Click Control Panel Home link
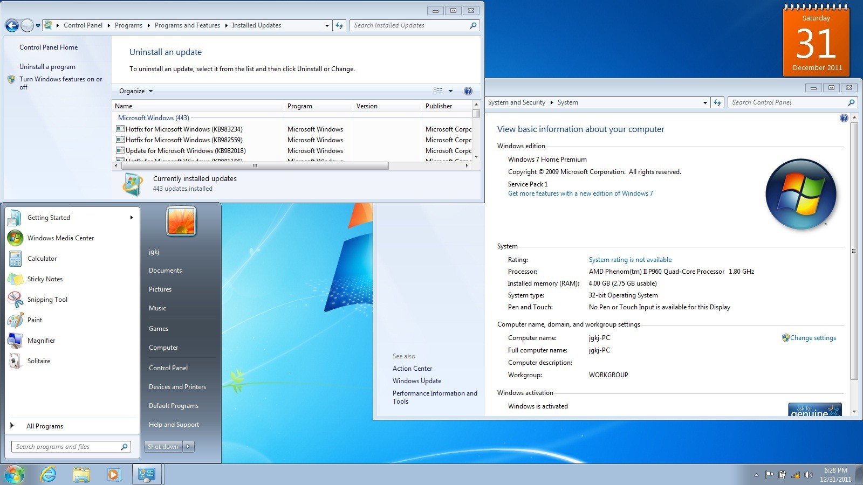This screenshot has width=863, height=485. pyautogui.click(x=49, y=47)
